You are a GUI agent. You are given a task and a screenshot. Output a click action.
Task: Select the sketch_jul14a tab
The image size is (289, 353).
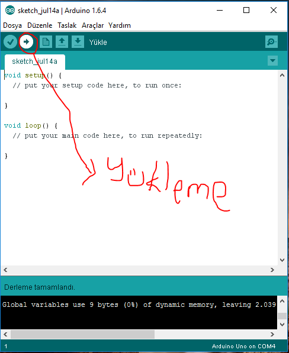click(x=35, y=61)
